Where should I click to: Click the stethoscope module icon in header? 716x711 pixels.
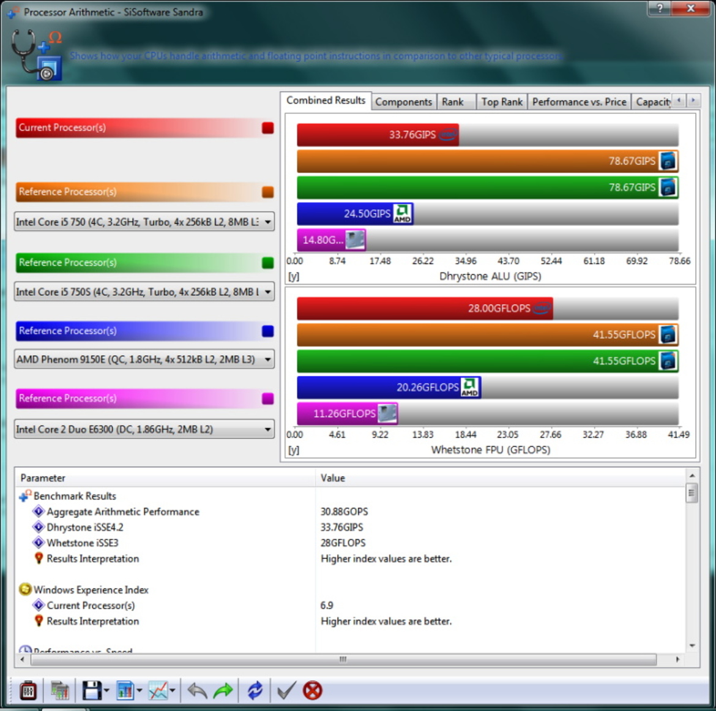[37, 55]
